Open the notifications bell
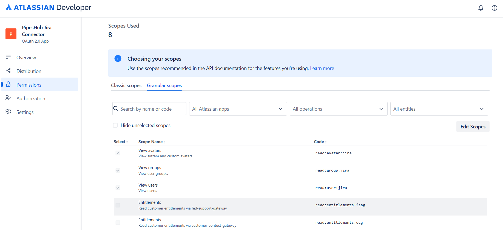 click(481, 8)
